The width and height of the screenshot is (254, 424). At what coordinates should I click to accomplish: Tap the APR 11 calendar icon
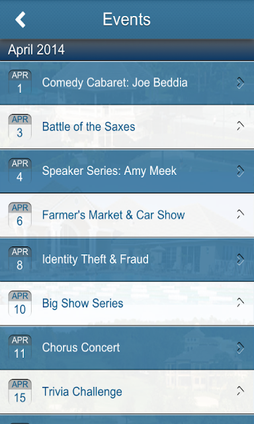coord(20,347)
